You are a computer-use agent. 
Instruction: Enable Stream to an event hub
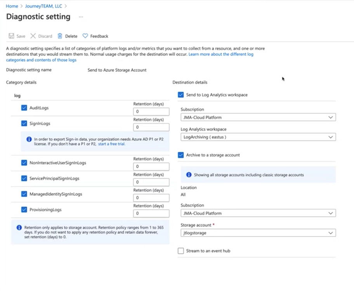pos(181,251)
